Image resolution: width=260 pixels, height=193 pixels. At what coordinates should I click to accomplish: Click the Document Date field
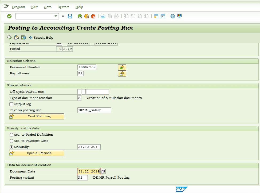89,171
